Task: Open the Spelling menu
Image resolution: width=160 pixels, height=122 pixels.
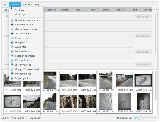Action: tap(27, 5)
